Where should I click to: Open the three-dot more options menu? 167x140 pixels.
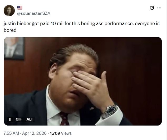159,8
